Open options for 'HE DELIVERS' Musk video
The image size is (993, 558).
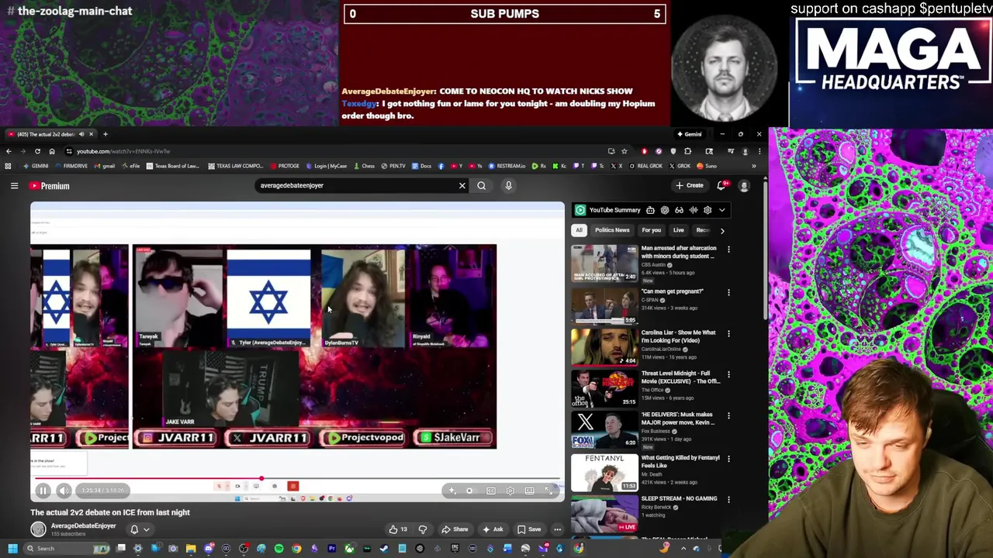coord(728,416)
